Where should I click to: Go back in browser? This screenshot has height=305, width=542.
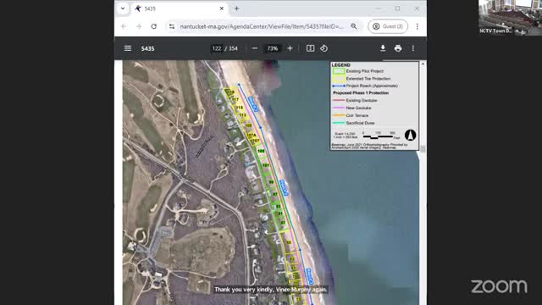pos(124,26)
